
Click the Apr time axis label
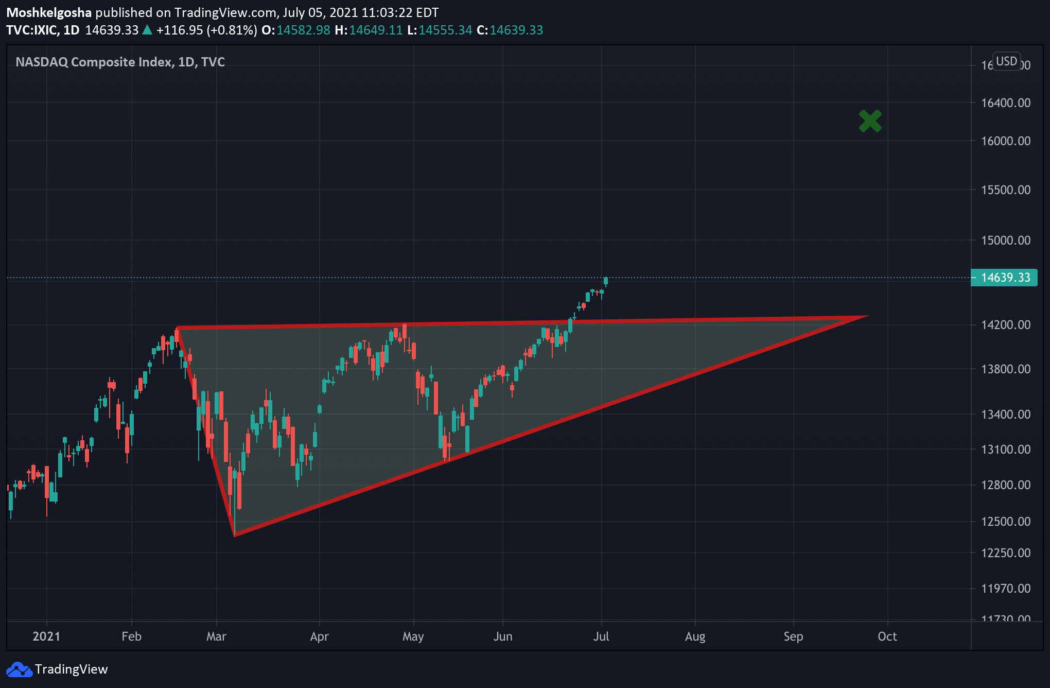pos(319,637)
